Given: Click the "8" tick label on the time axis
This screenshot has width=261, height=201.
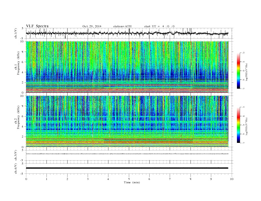Looking at the screenshot, I should point(190,179).
